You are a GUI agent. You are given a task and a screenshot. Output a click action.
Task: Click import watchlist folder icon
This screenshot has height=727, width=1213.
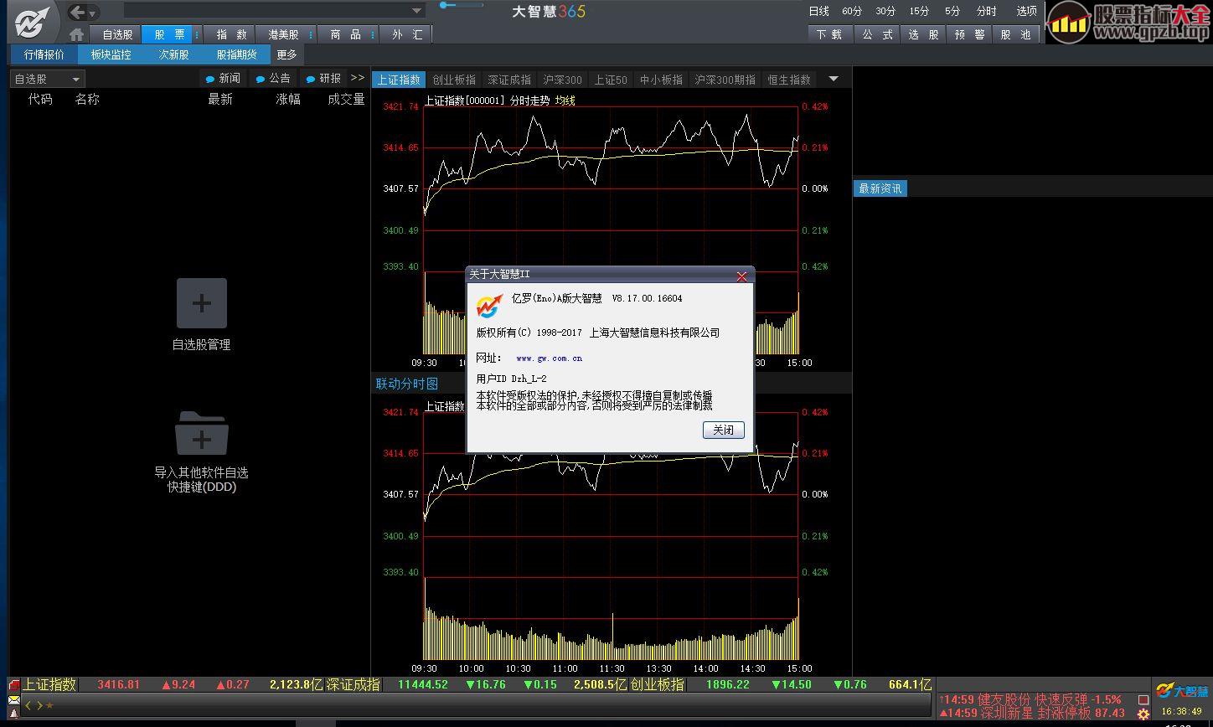click(201, 433)
